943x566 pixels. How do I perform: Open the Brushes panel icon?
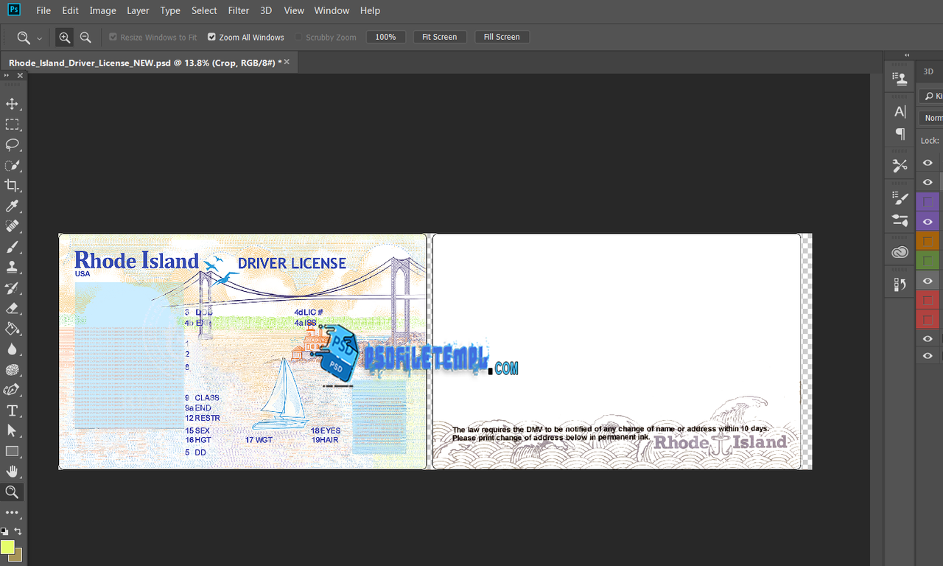point(900,220)
